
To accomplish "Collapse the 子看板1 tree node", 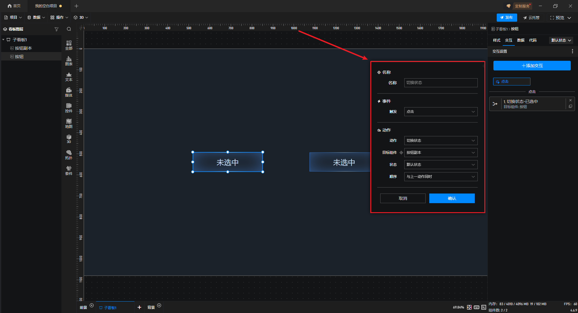I will [x=3, y=40].
